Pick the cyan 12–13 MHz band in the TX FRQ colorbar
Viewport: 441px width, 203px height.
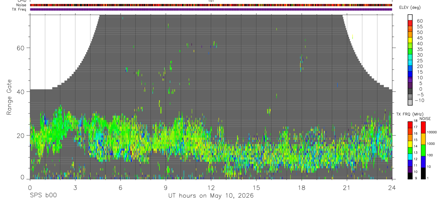[x=410, y=156]
